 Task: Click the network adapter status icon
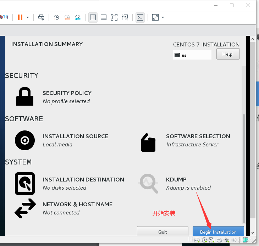point(212,240)
